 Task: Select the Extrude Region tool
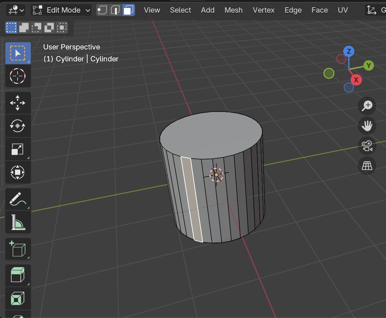[18, 276]
